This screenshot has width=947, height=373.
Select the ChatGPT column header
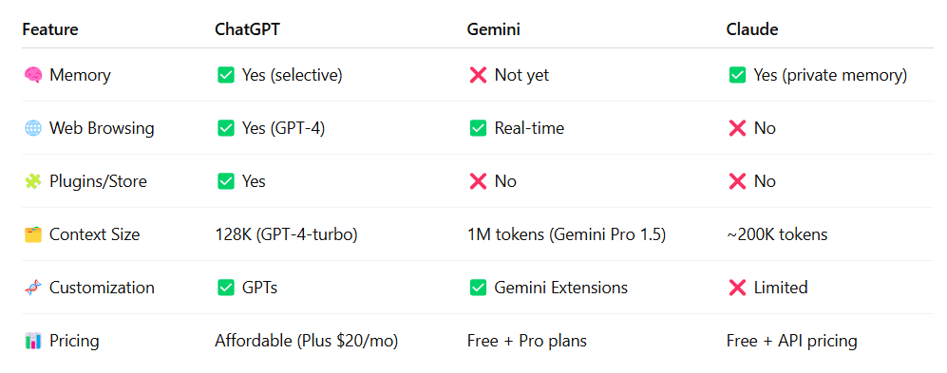coord(248,29)
